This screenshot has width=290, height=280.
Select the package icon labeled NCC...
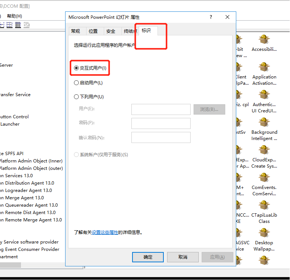239,205
